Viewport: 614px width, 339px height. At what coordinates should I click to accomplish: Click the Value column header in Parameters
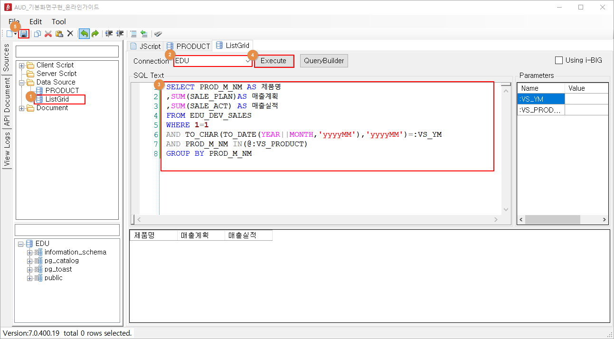pyautogui.click(x=586, y=88)
